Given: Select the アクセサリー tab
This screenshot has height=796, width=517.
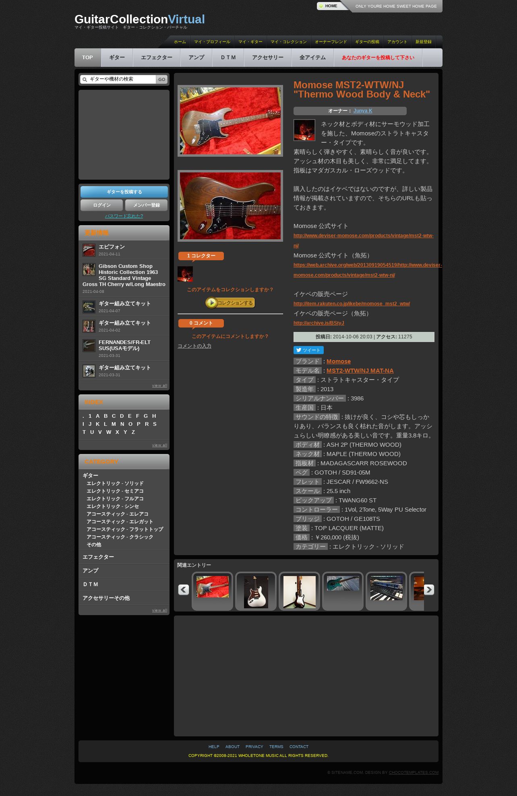Looking at the screenshot, I should 268,58.
